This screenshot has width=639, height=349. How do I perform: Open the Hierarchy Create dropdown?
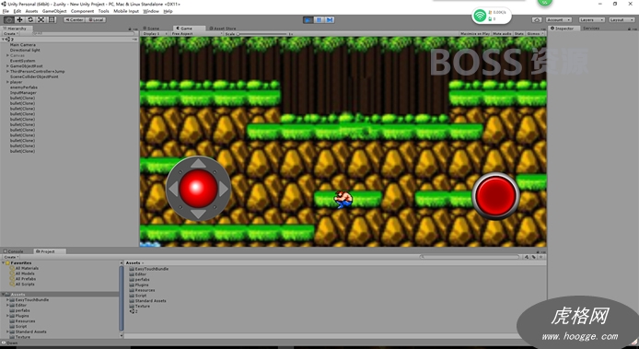pyautogui.click(x=11, y=33)
